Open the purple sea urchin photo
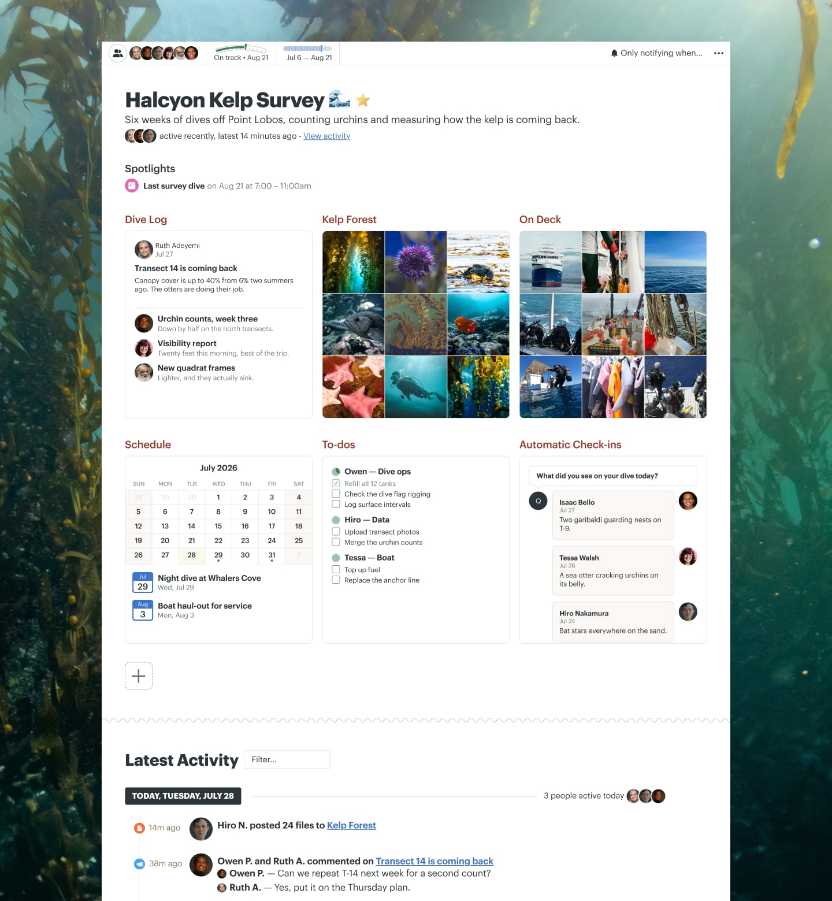The image size is (832, 901). point(415,262)
